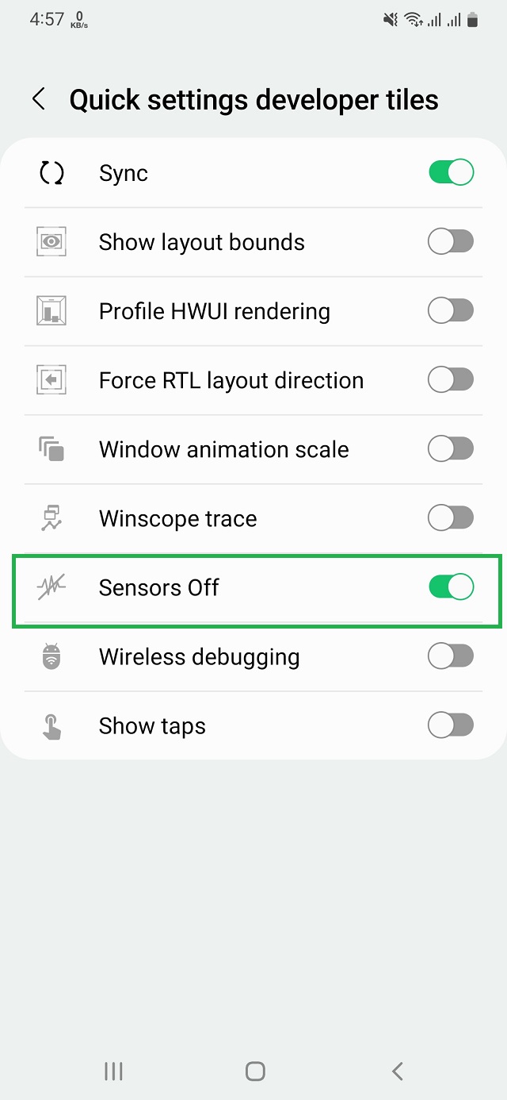
Task: Disable the Sync toggle
Action: 451,173
